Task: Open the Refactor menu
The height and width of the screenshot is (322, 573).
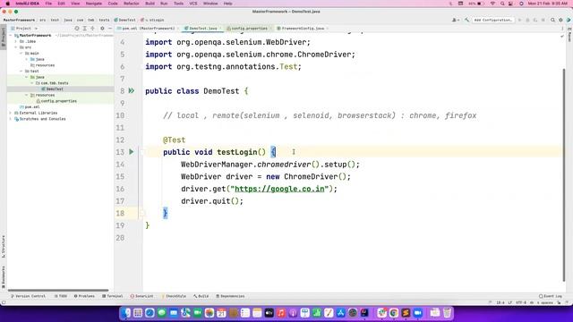Action: pos(132,4)
